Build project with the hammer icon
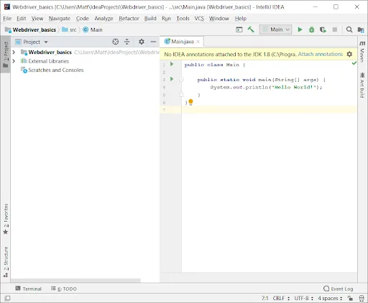 coord(251,29)
